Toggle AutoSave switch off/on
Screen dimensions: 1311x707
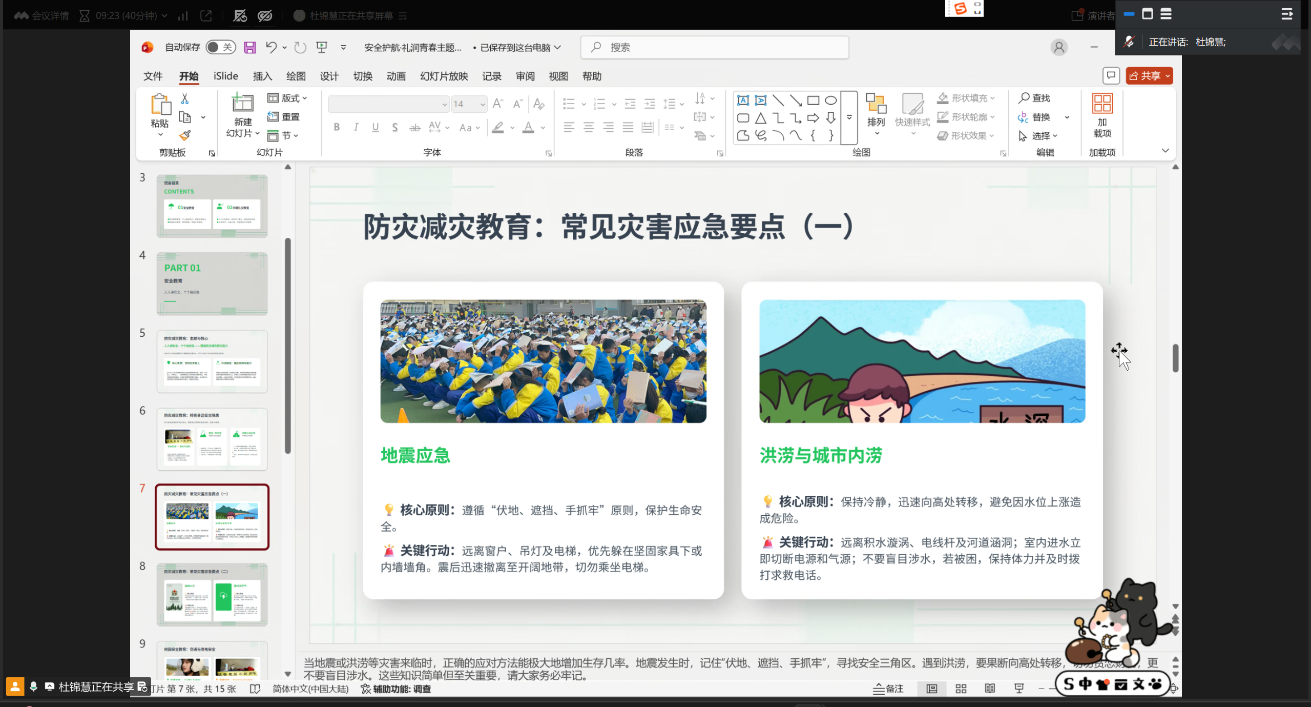[x=221, y=48]
